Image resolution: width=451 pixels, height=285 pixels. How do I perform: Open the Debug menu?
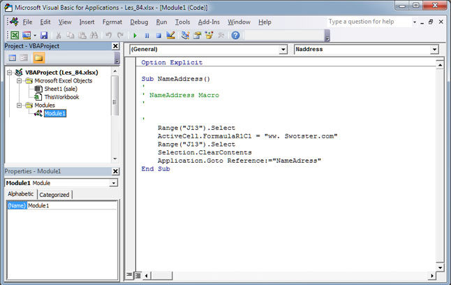pyautogui.click(x=139, y=22)
